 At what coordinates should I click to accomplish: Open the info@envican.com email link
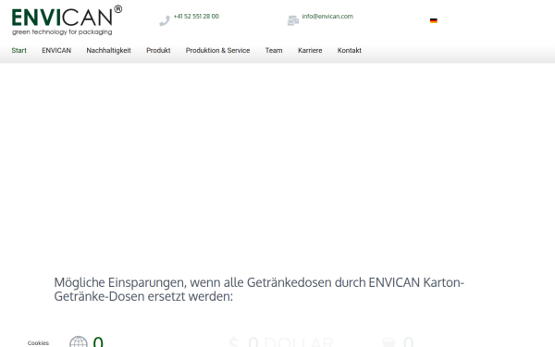click(327, 17)
